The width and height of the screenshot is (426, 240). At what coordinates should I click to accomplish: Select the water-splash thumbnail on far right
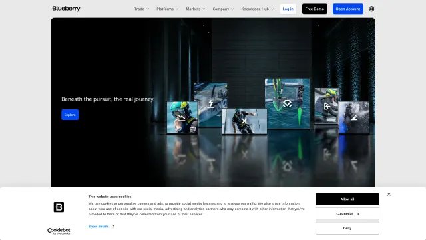(x=354, y=117)
